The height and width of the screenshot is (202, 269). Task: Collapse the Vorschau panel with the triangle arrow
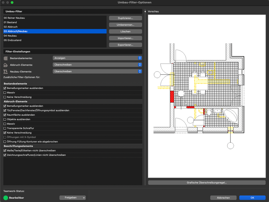145,12
